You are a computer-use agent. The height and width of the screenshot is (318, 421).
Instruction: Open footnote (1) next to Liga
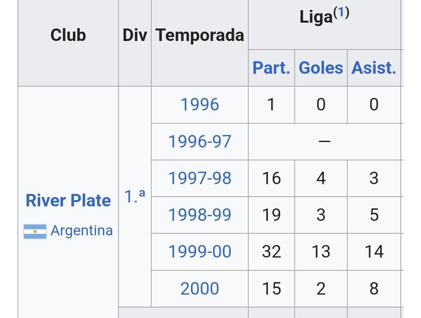point(341,12)
